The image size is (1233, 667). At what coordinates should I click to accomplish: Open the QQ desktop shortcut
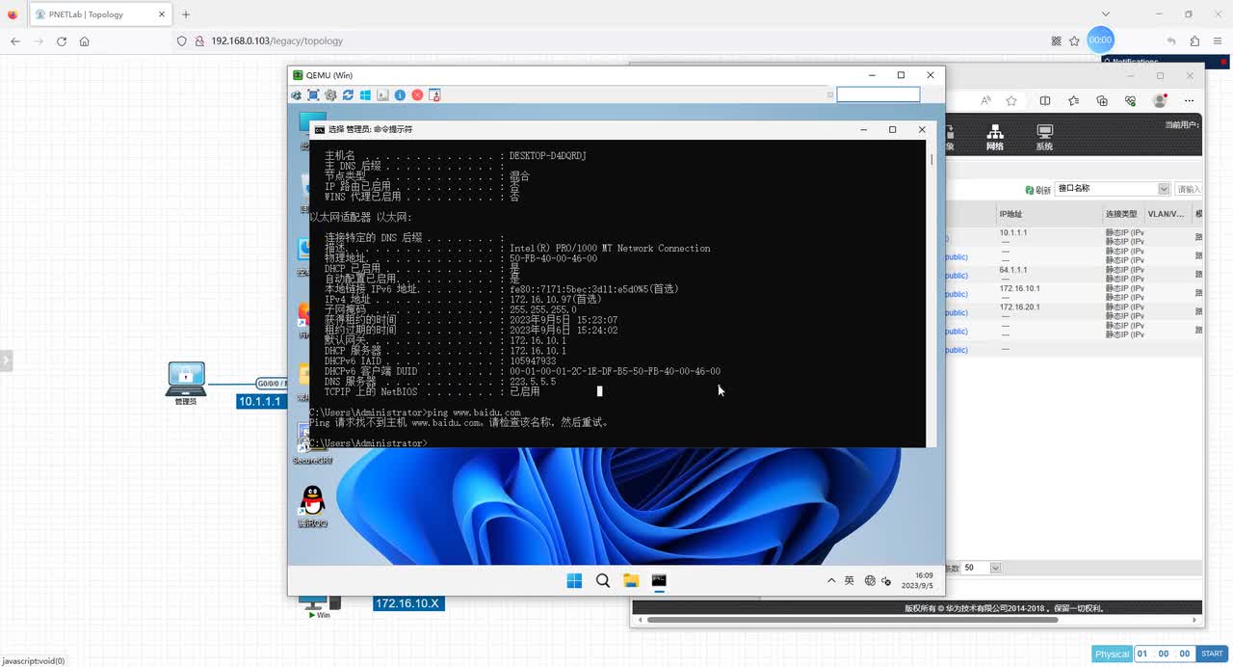click(312, 506)
